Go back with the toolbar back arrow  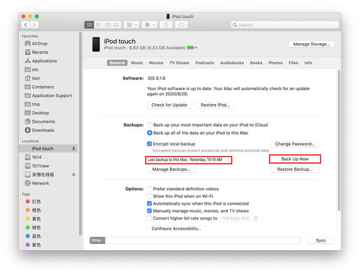tap(26, 25)
